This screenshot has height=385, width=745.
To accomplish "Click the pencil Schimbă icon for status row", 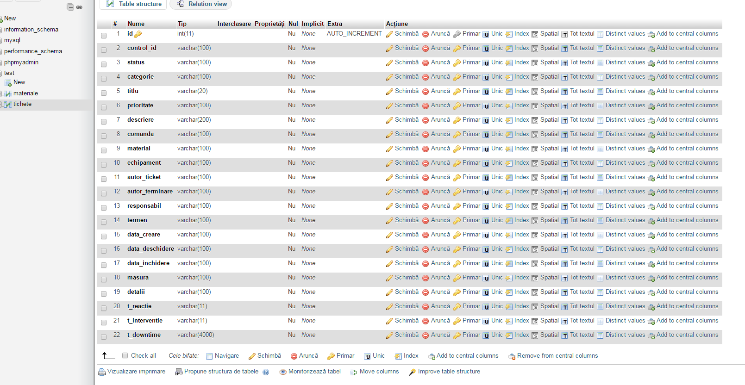I will point(389,63).
